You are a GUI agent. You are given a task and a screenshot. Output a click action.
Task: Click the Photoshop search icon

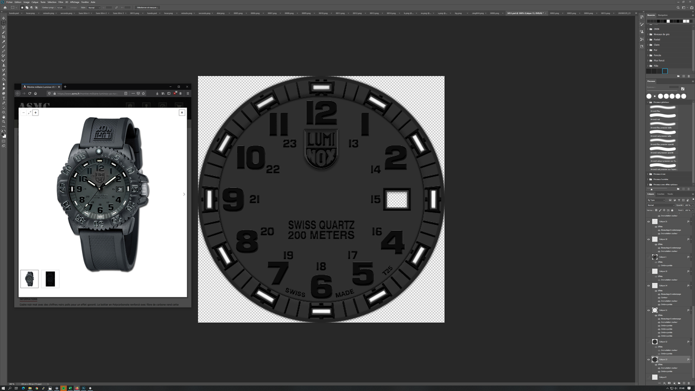click(679, 8)
